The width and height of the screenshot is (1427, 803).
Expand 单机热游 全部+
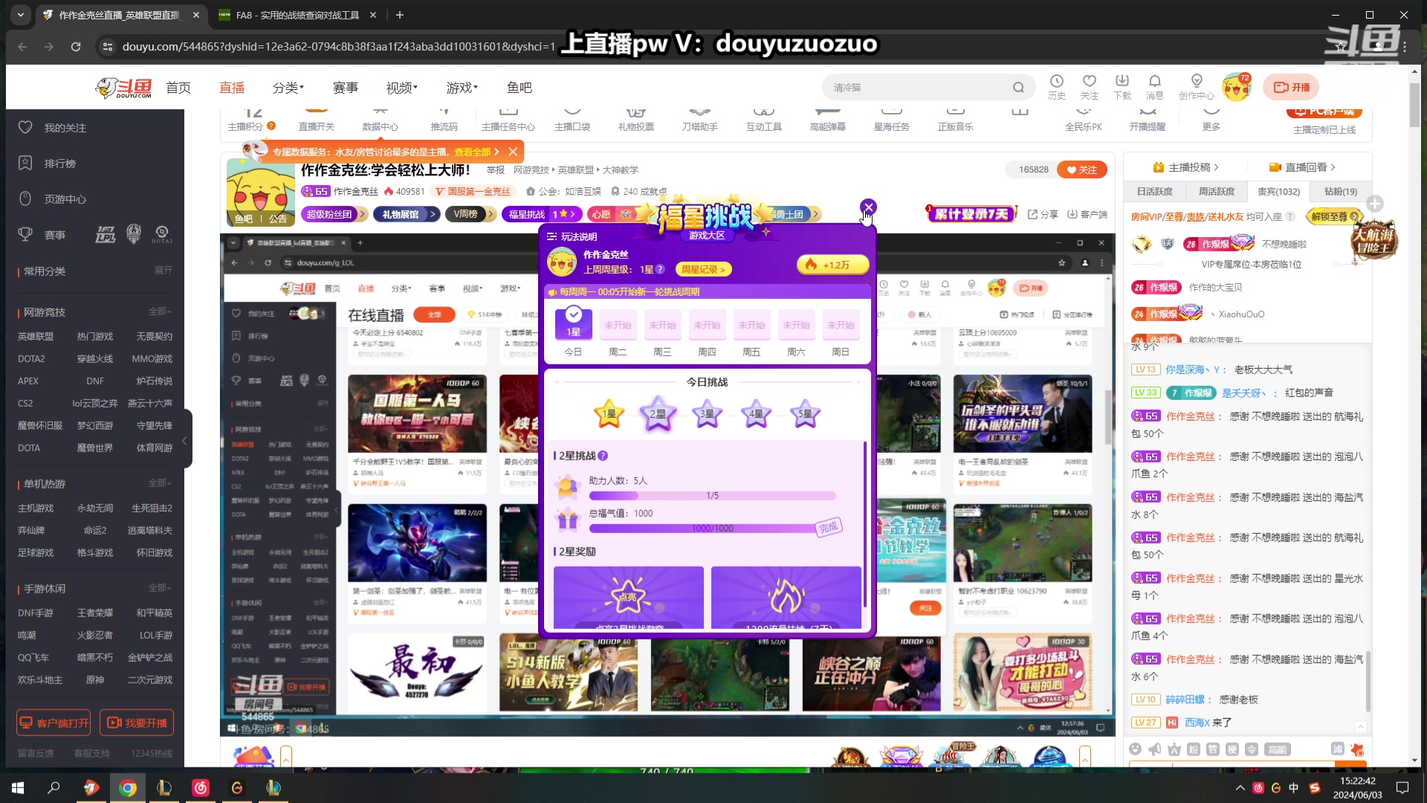(x=160, y=483)
